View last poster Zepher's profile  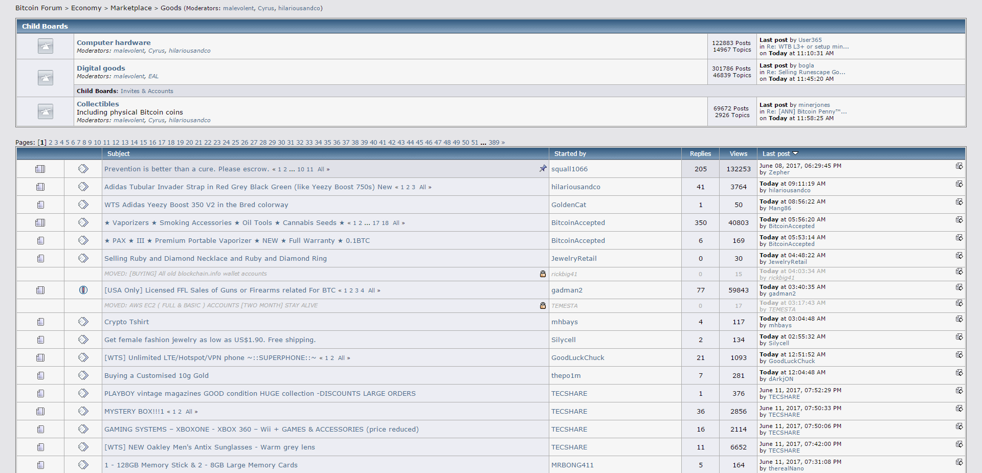779,172
